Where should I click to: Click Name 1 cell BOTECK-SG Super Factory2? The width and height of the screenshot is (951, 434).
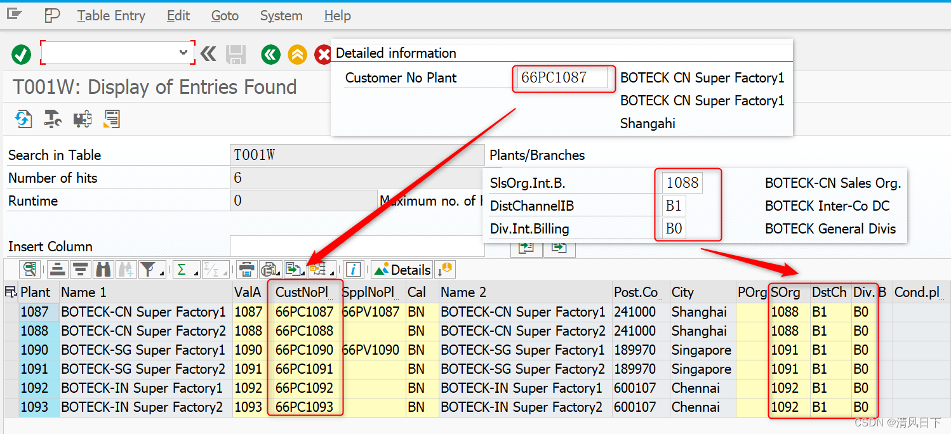tap(146, 369)
